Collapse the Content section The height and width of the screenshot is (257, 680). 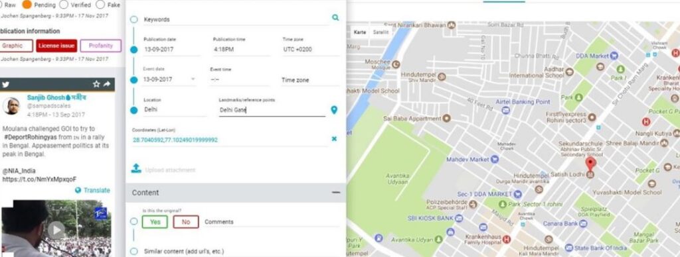pos(335,193)
